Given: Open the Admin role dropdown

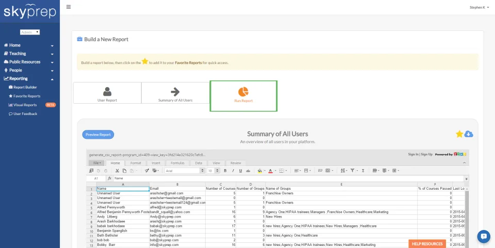Looking at the screenshot, I should (30, 32).
